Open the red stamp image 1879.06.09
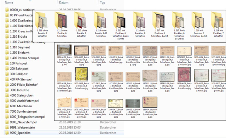 [x=184, y=74]
